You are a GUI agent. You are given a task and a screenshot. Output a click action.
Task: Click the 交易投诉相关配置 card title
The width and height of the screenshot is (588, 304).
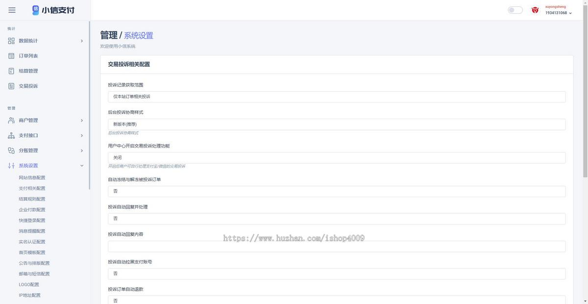coord(129,64)
